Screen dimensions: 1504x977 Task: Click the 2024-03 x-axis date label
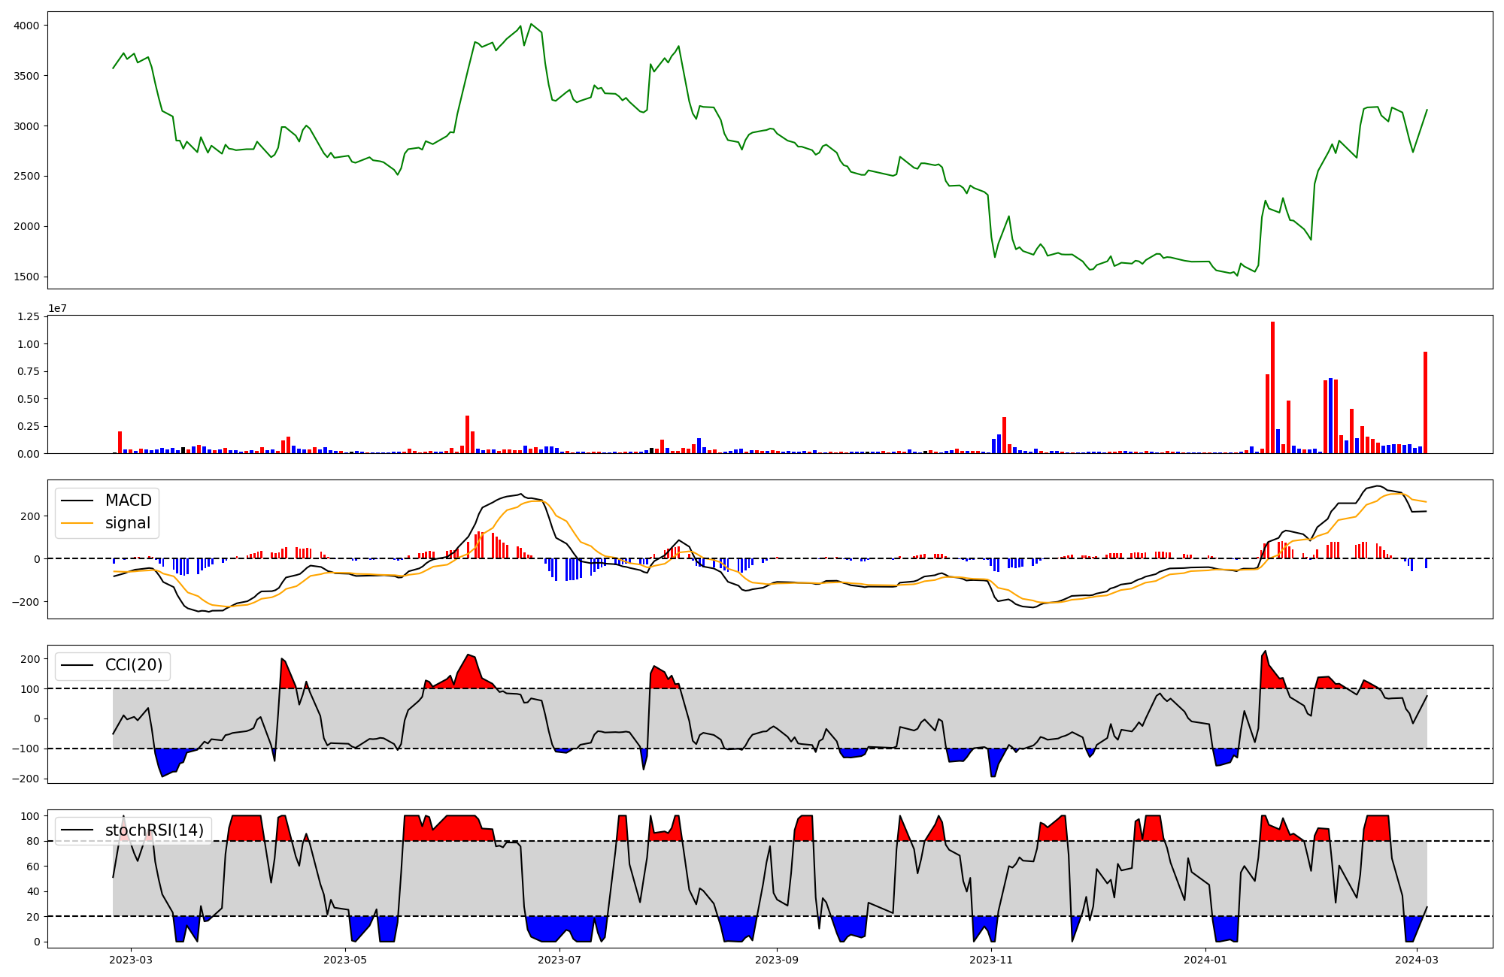pos(1417,960)
